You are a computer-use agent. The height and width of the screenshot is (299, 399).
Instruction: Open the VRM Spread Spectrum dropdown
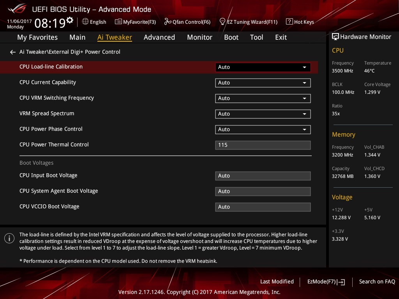coord(263,114)
